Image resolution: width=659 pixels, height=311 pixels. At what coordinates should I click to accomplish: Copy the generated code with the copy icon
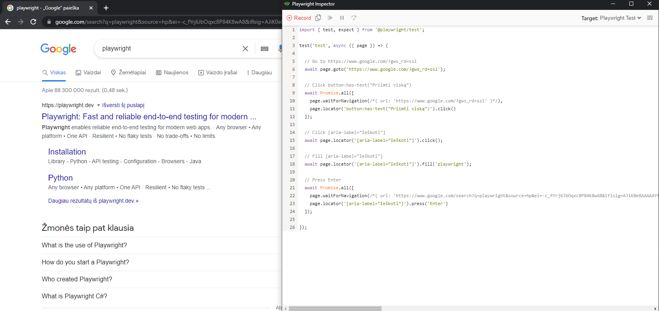coord(318,18)
